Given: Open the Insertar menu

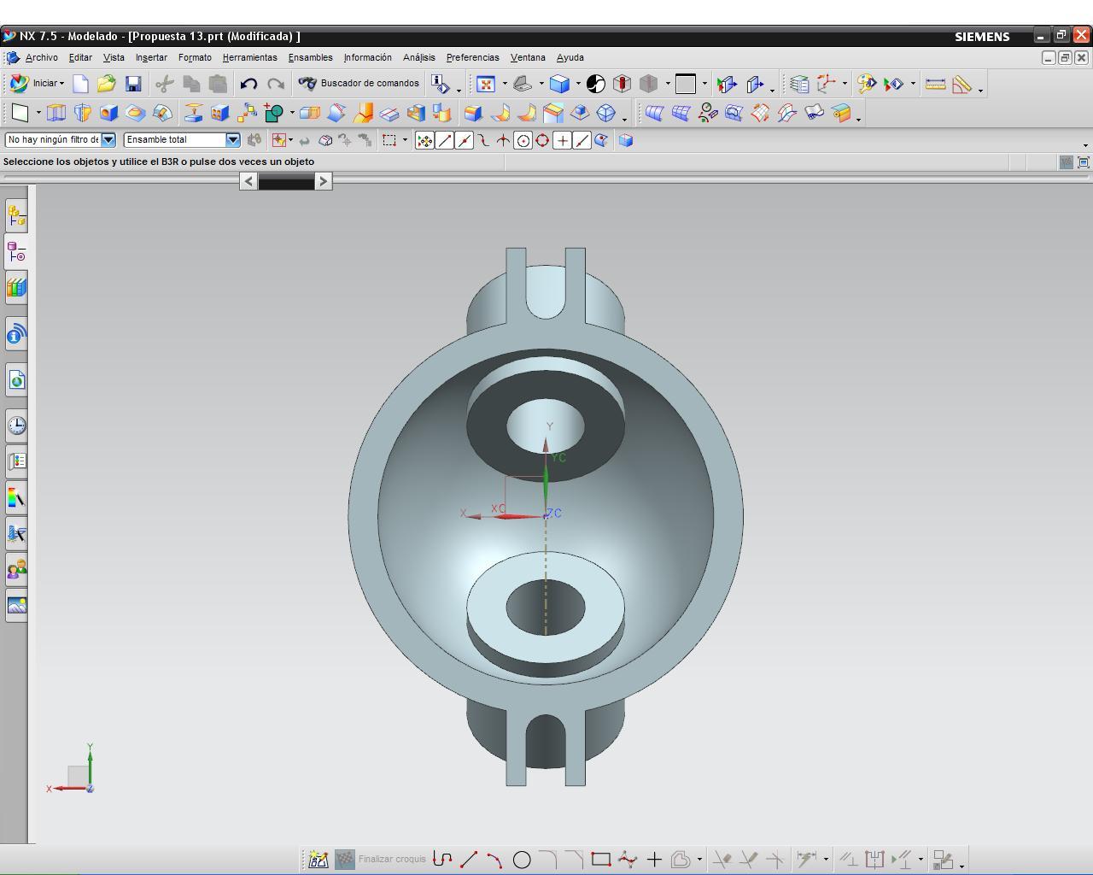Looking at the screenshot, I should click(151, 57).
